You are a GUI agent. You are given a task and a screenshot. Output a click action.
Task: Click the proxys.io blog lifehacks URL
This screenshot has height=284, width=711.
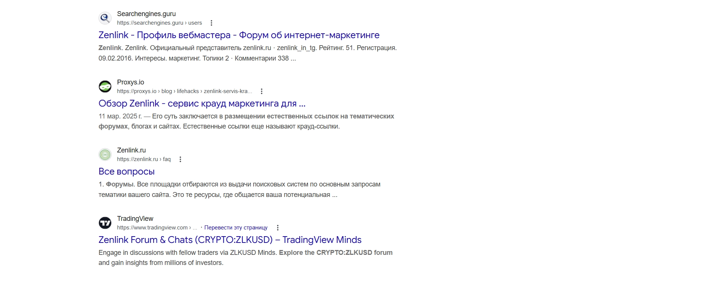185,91
